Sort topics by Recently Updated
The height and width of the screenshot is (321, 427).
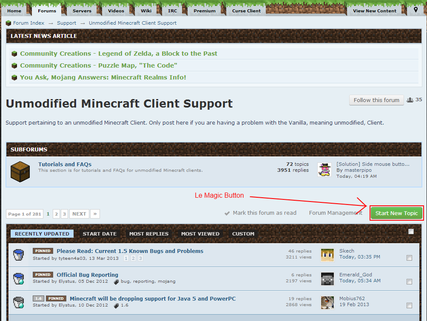pos(42,234)
